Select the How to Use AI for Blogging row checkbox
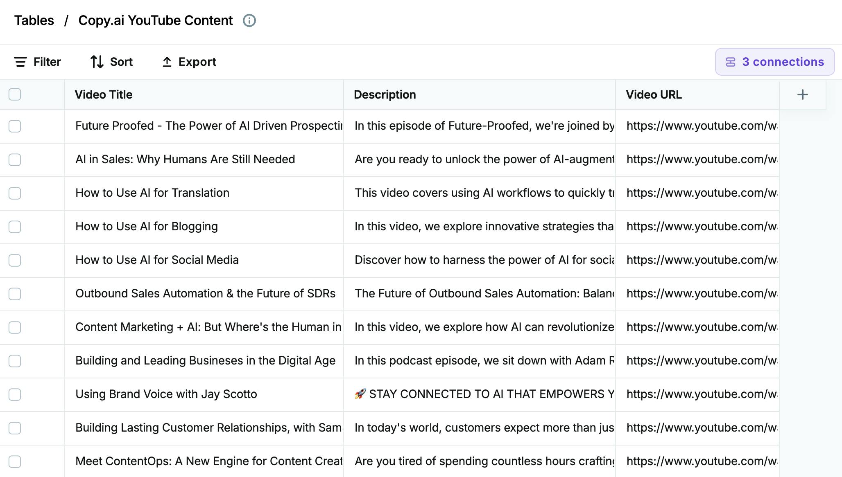This screenshot has height=477, width=842. 15,227
